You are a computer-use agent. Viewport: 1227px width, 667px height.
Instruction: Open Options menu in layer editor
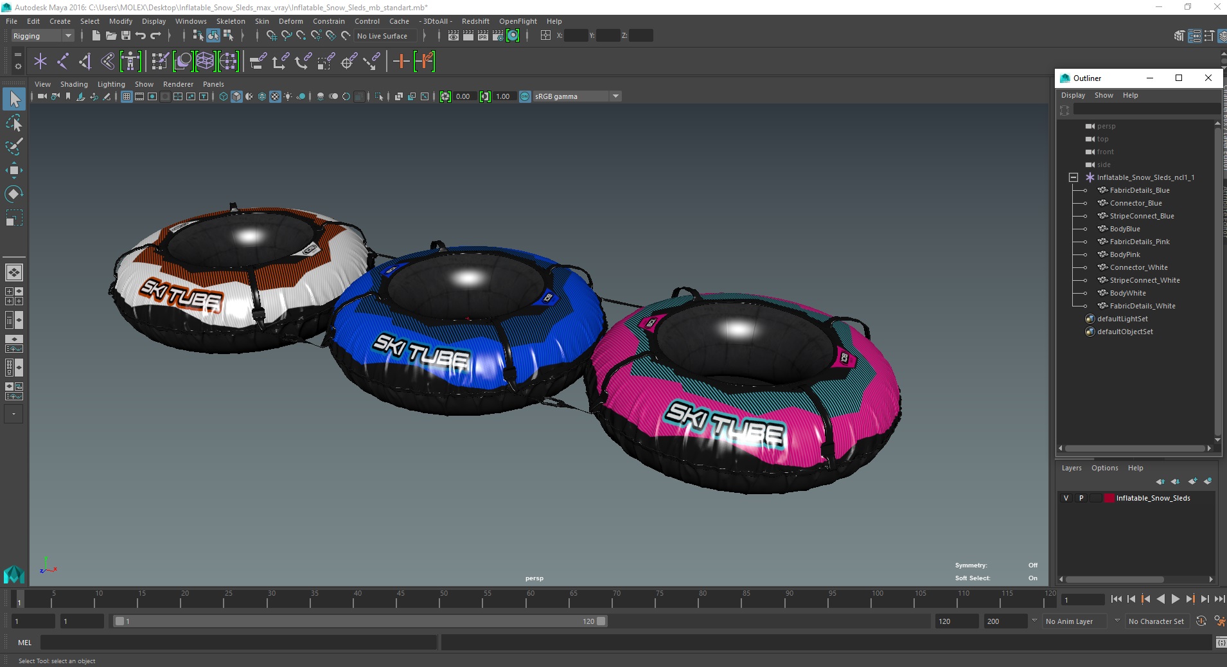coord(1104,468)
